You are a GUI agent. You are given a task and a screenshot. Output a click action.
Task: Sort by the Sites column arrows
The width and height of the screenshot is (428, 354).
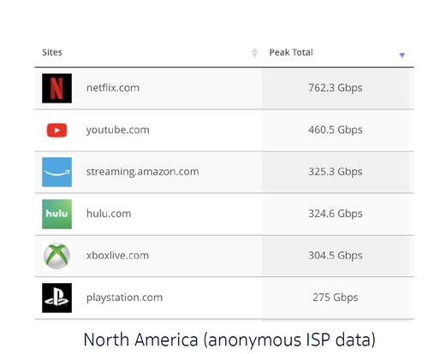(x=255, y=53)
